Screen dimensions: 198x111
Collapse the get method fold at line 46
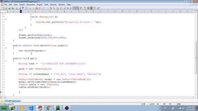pos(6,61)
